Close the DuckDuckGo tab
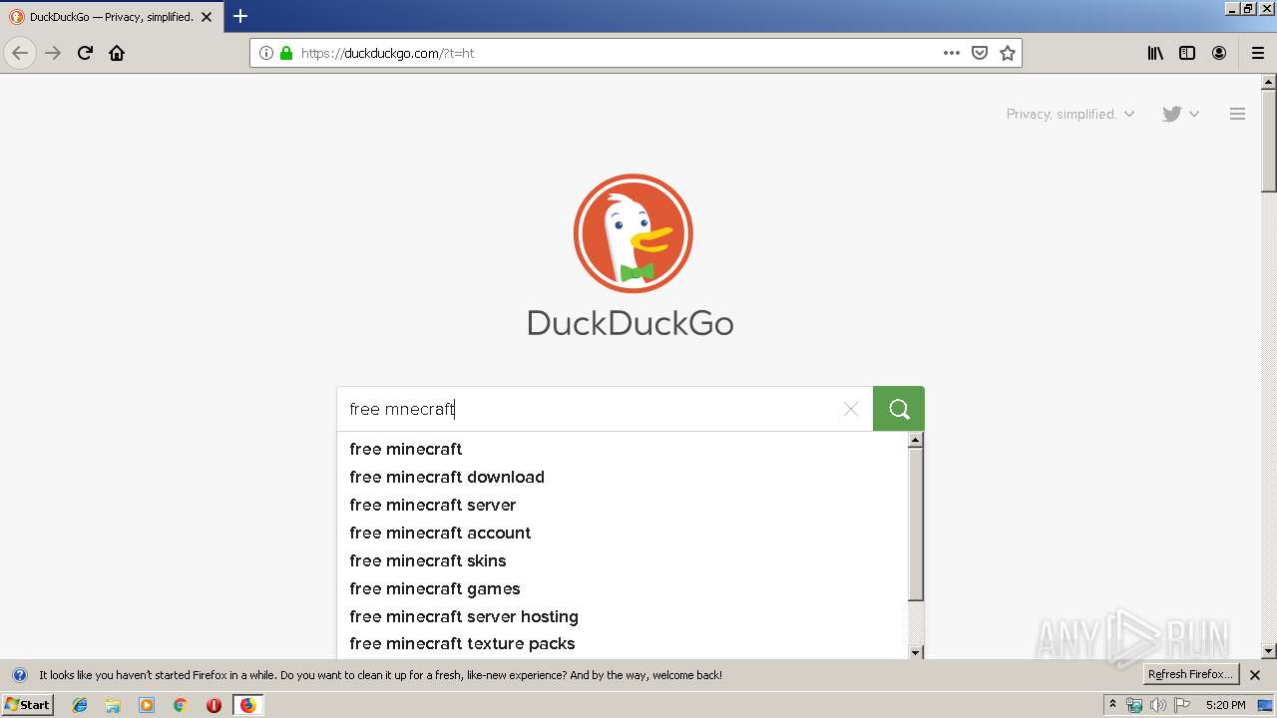 tap(207, 17)
